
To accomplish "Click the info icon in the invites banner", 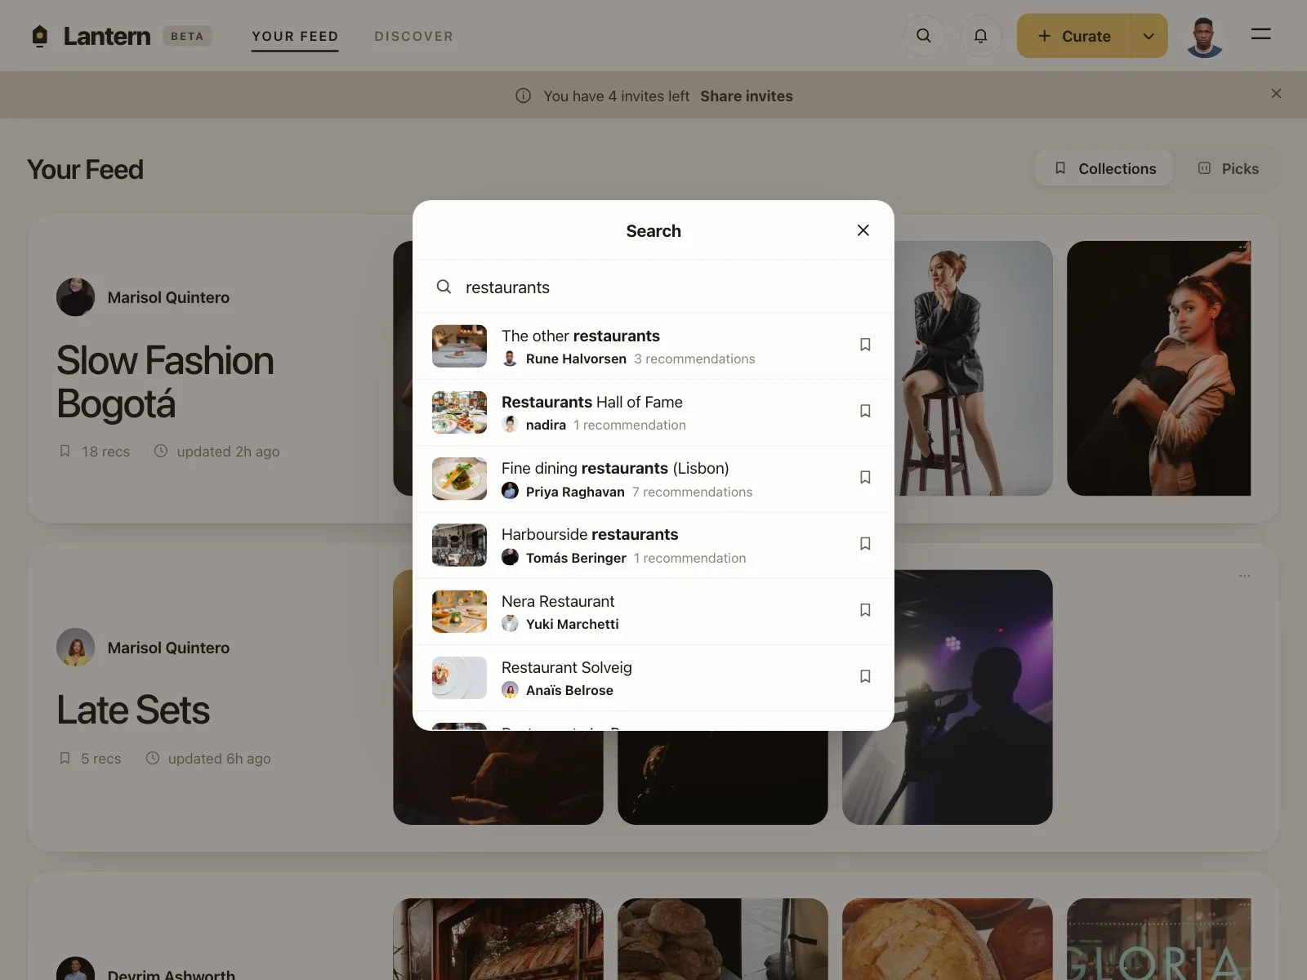I will tap(524, 96).
